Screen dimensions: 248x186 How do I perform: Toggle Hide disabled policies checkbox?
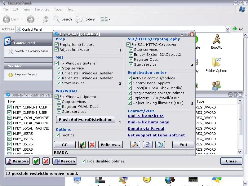[x=84, y=161]
